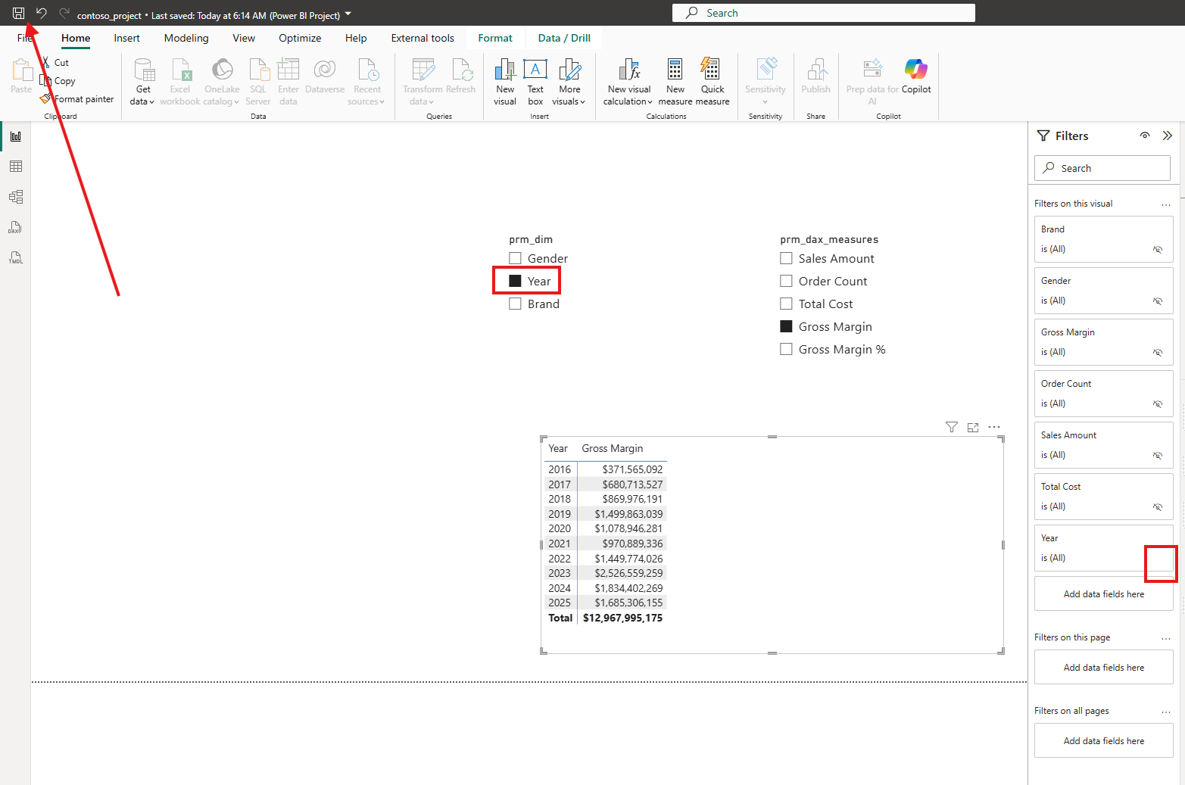Click the Save icon in the title bar

click(18, 13)
